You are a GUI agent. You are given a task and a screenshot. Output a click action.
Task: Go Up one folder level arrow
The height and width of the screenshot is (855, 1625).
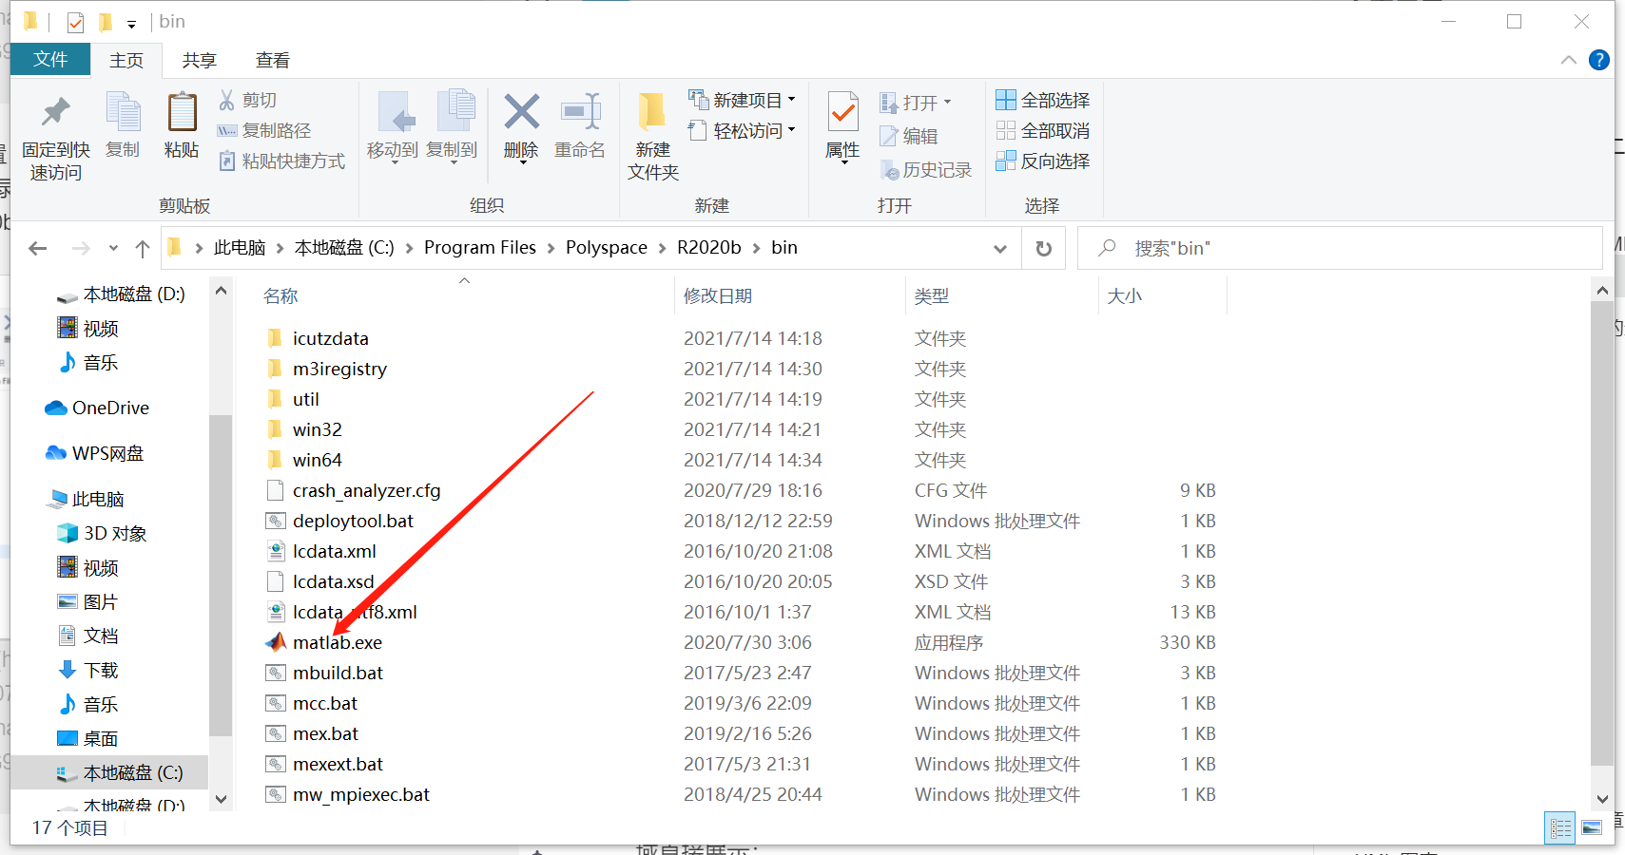coord(143,248)
